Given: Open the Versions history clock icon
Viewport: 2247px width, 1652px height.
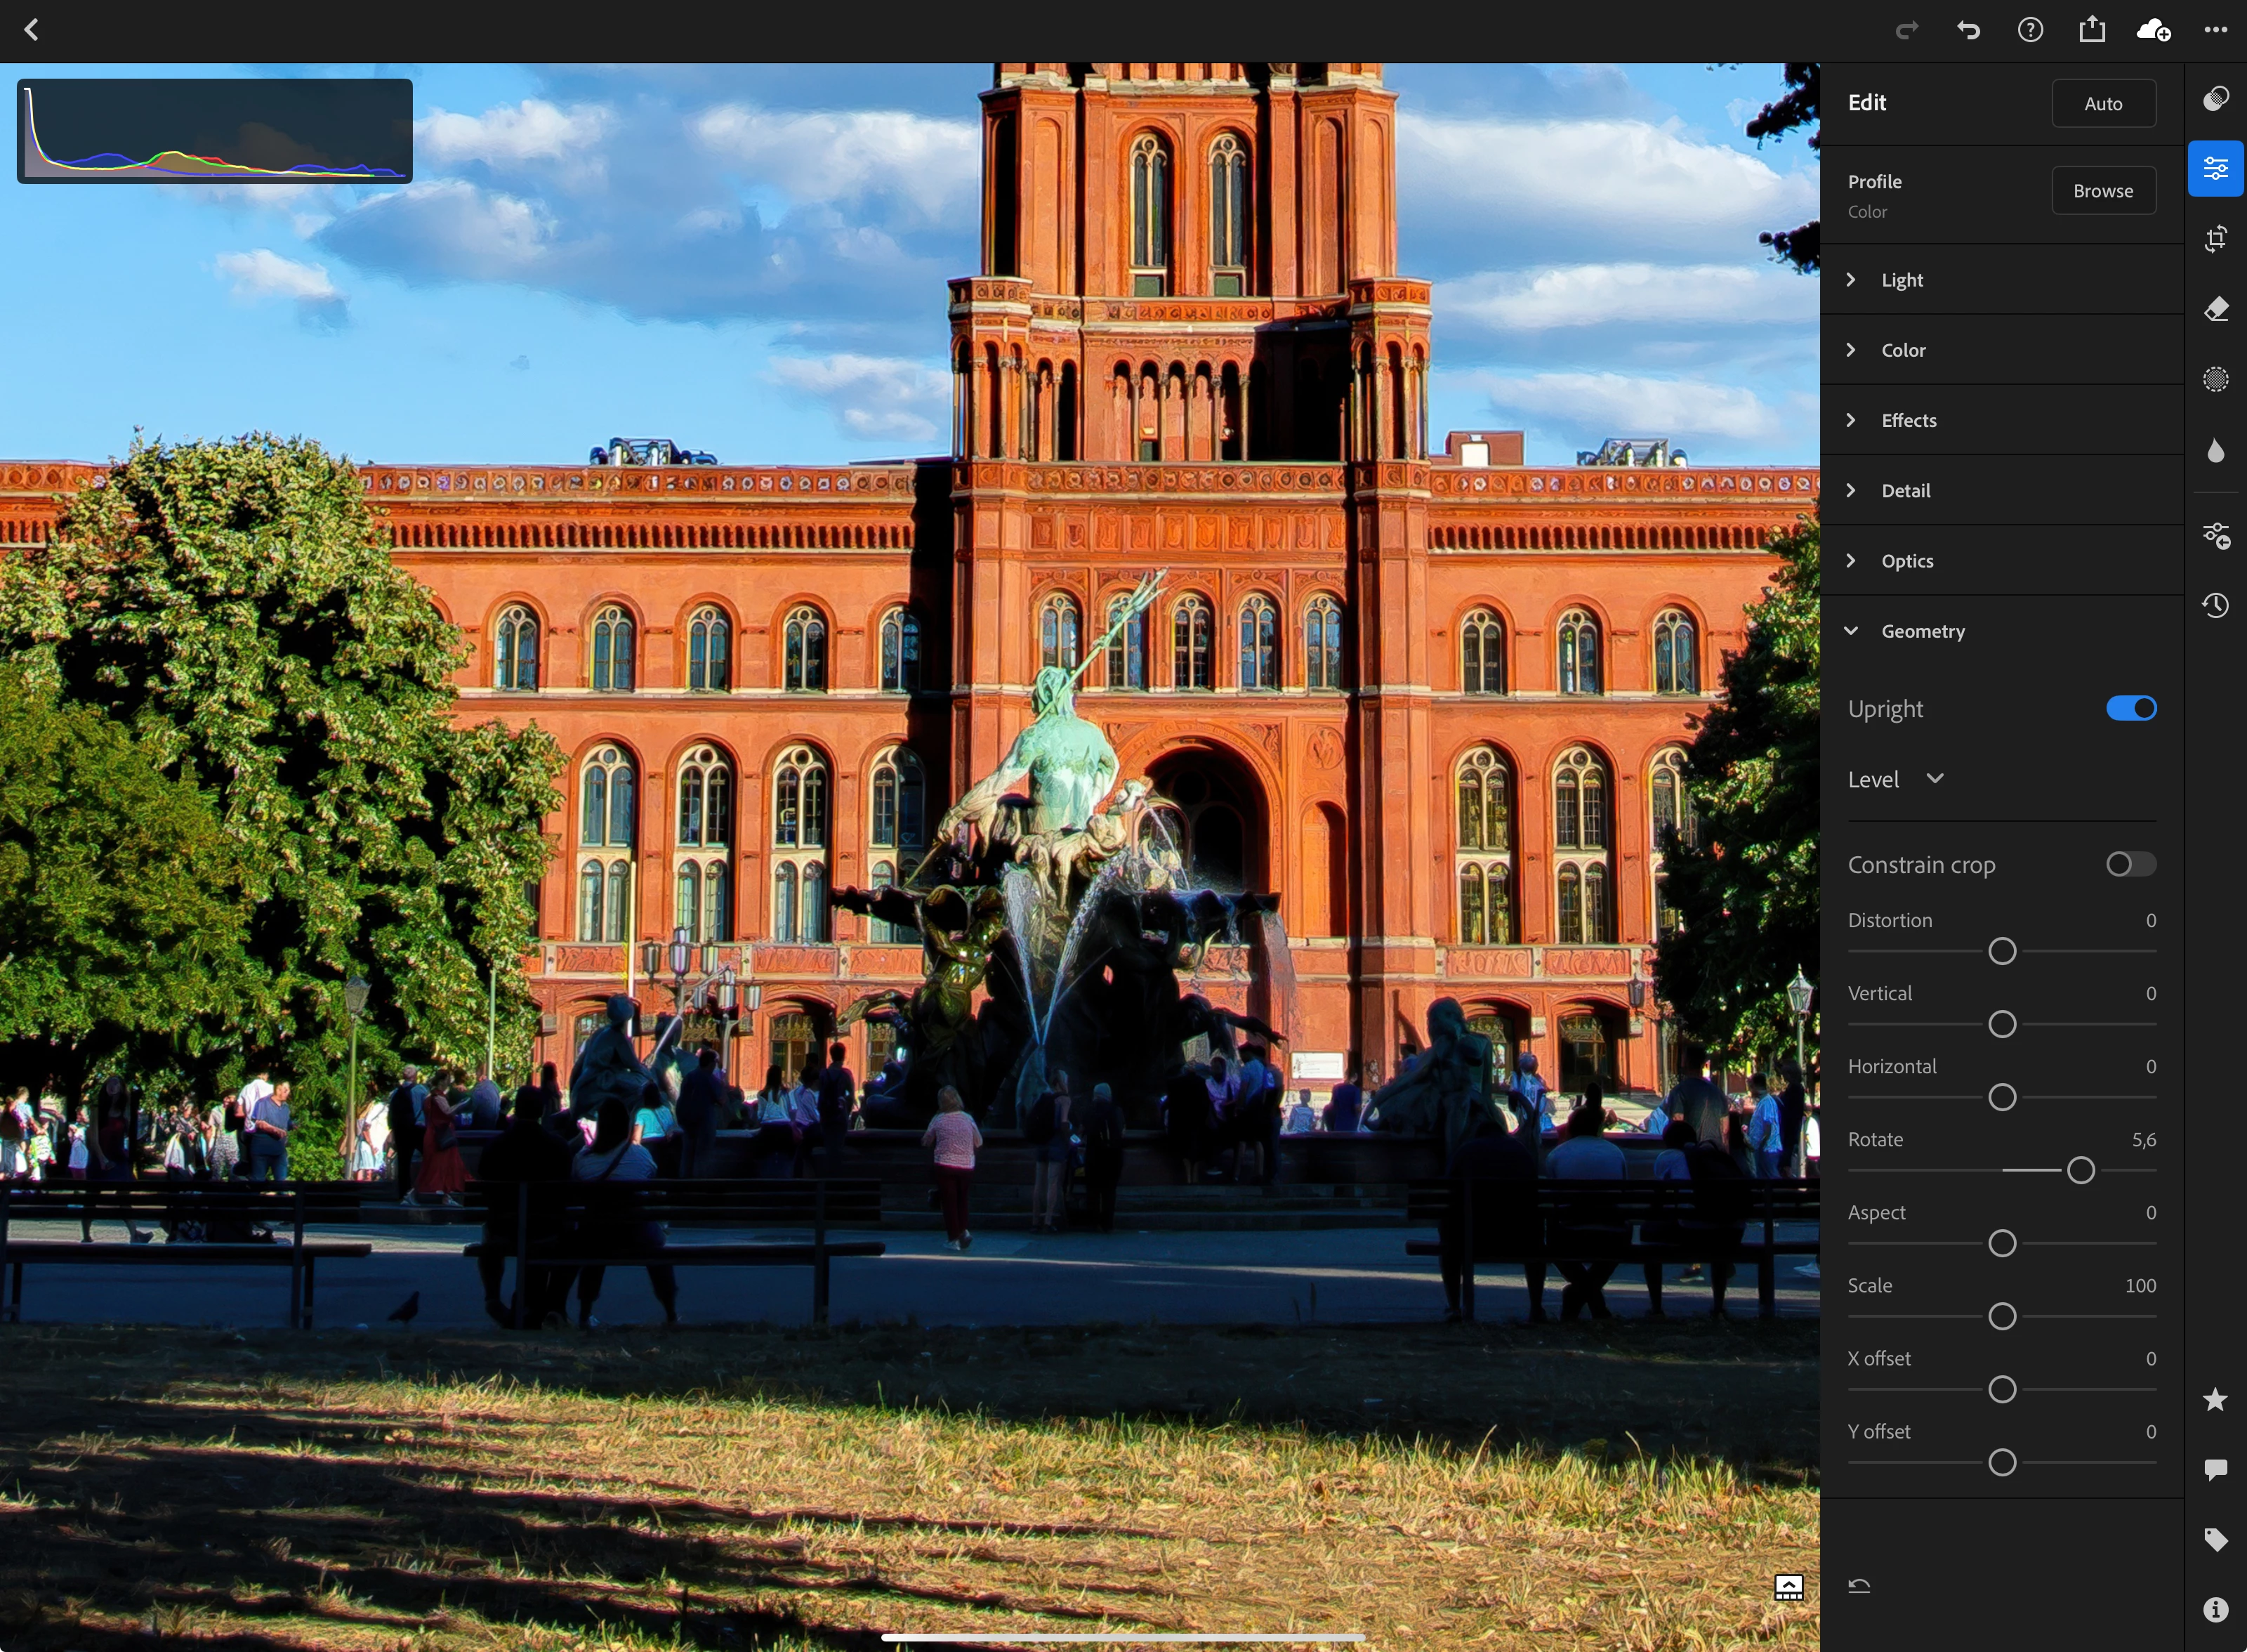Looking at the screenshot, I should pos(2215,605).
